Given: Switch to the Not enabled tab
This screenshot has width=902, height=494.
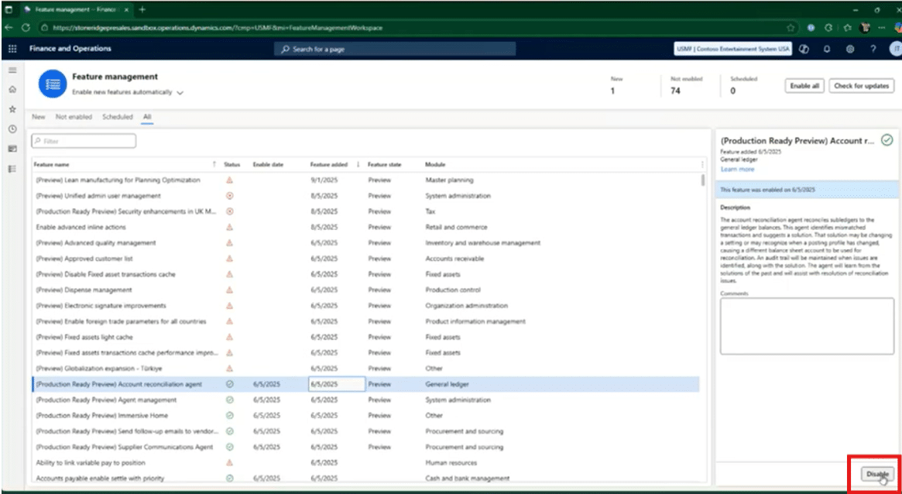Looking at the screenshot, I should click(74, 117).
